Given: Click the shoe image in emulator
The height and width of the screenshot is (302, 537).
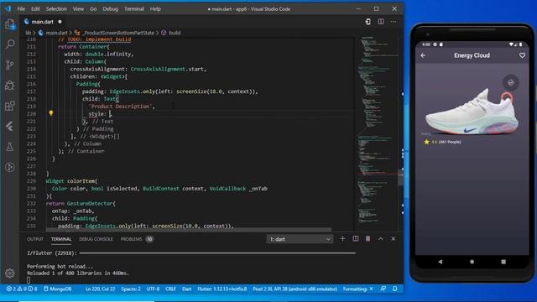Looking at the screenshot, I should point(472,112).
